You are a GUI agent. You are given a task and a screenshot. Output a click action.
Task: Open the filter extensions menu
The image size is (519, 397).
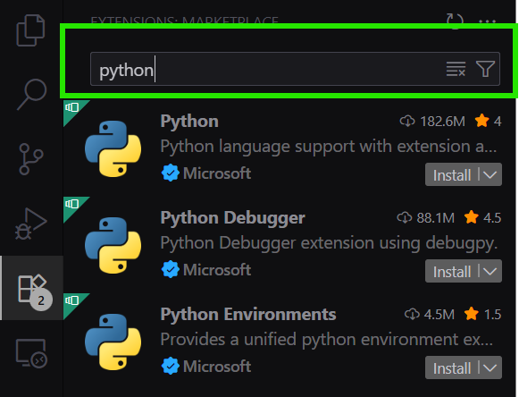click(485, 69)
